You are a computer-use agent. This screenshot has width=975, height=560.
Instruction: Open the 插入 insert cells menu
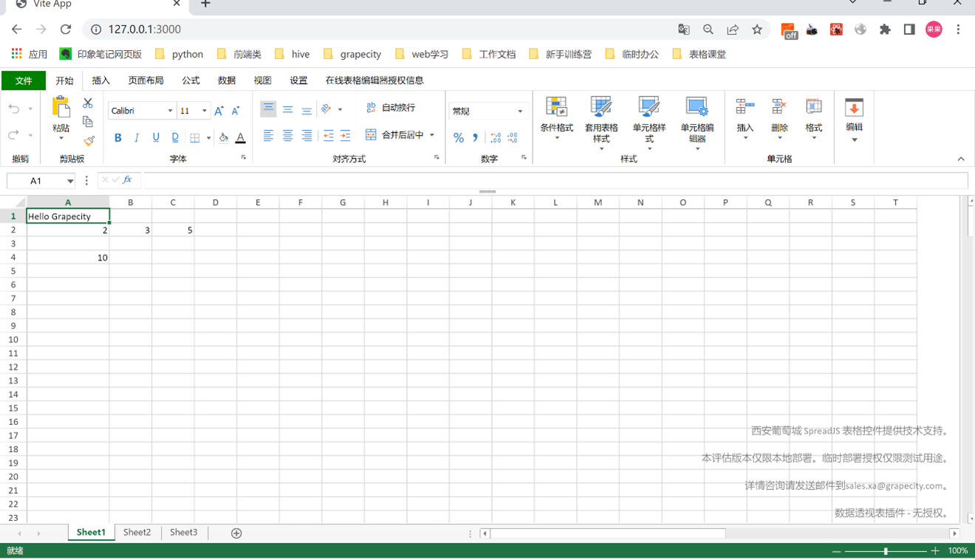745,118
